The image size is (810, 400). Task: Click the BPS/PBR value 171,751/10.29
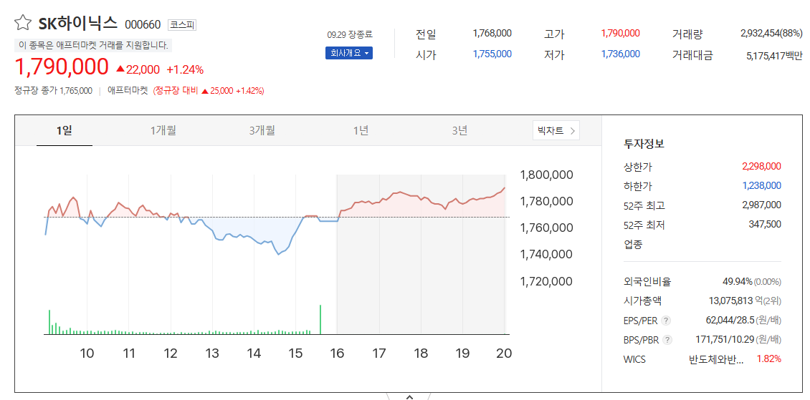[725, 340]
